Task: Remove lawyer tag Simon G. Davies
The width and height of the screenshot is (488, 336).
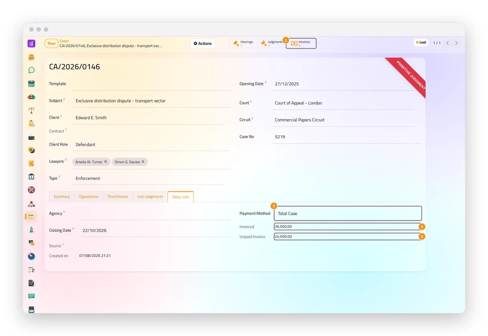Action: pos(143,162)
